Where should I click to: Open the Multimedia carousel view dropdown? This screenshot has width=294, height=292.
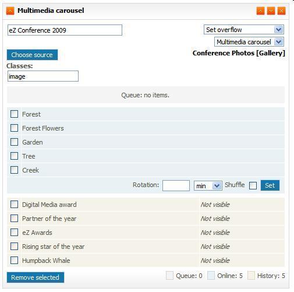249,42
